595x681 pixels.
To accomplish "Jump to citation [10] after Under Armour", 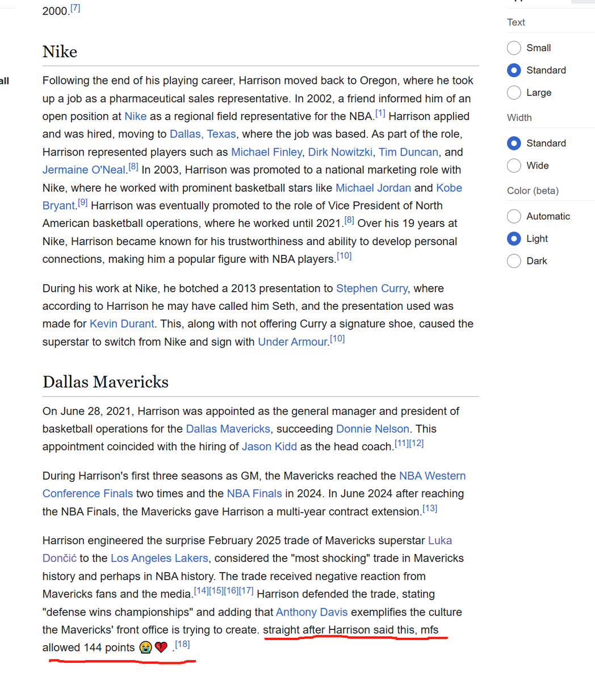I will coord(337,338).
